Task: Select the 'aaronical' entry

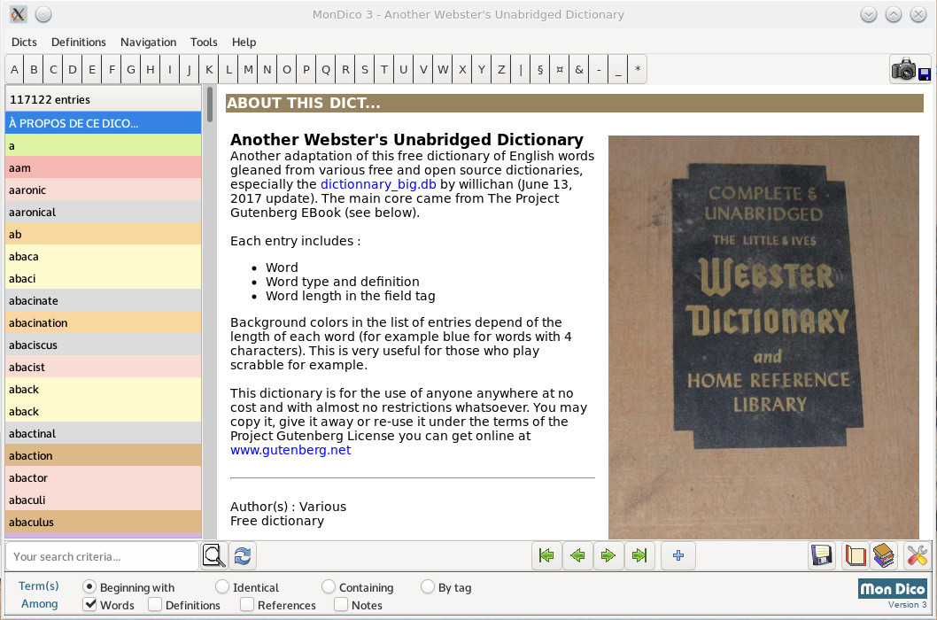Action: (104, 213)
